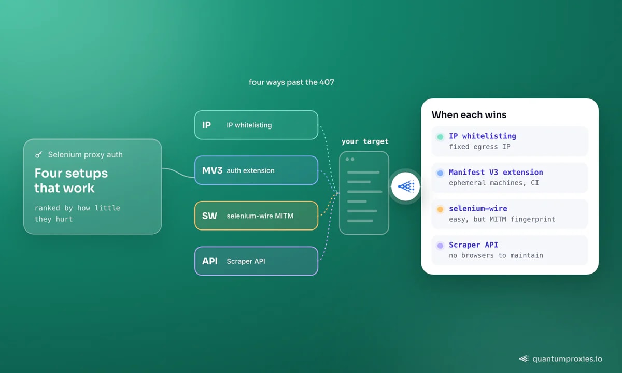Viewport: 622px width, 373px height.
Task: Click the "SW" abbreviation label
Action: pos(209,216)
